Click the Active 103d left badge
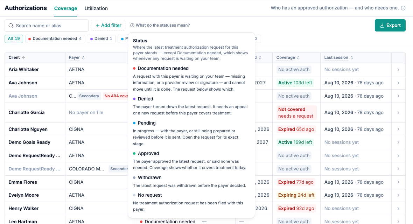 pos(295,83)
